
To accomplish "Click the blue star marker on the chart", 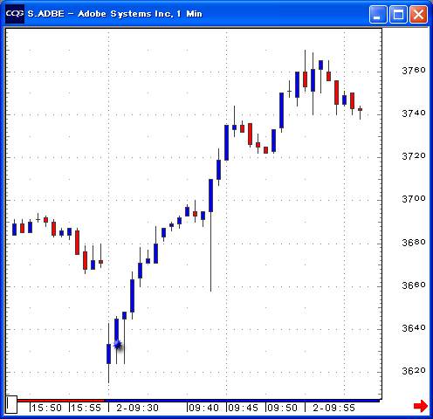I will tap(118, 345).
